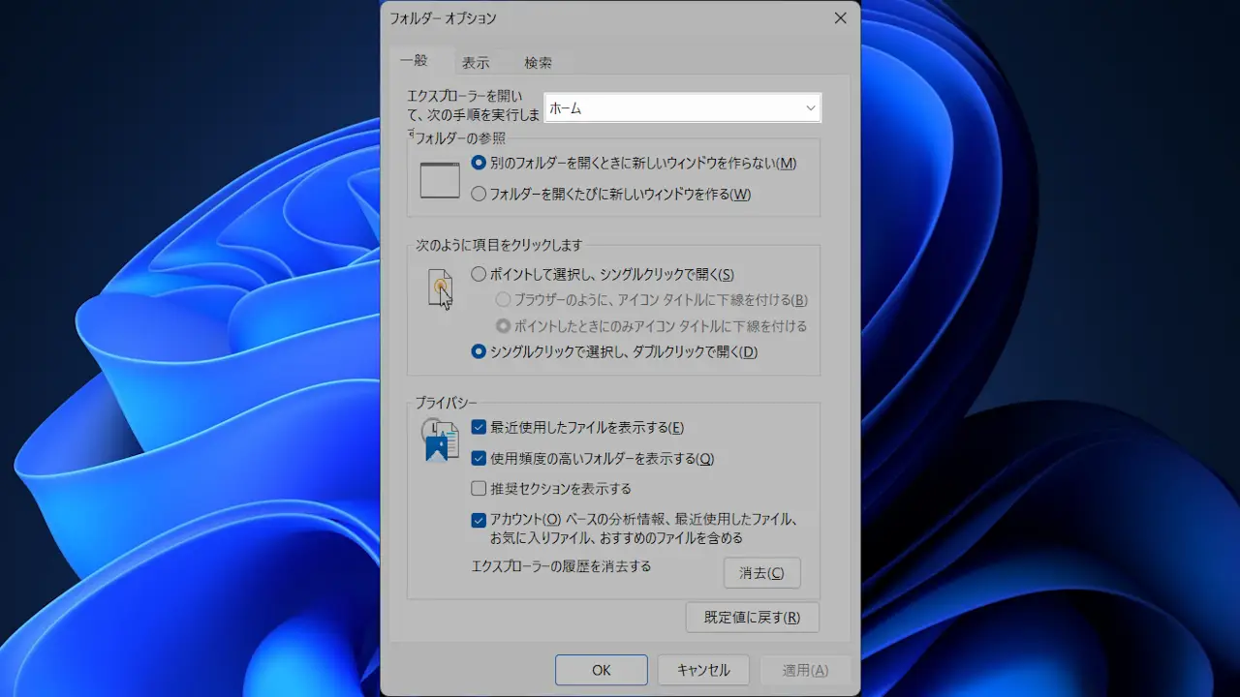Viewport: 1240px width, 697px height.
Task: Select フォルダーを開くたびに新しいウィンドウを作る radio button
Action: [479, 195]
